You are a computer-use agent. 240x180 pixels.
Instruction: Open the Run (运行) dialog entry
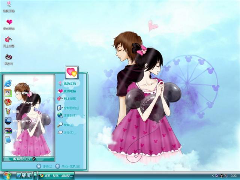pos(67,132)
